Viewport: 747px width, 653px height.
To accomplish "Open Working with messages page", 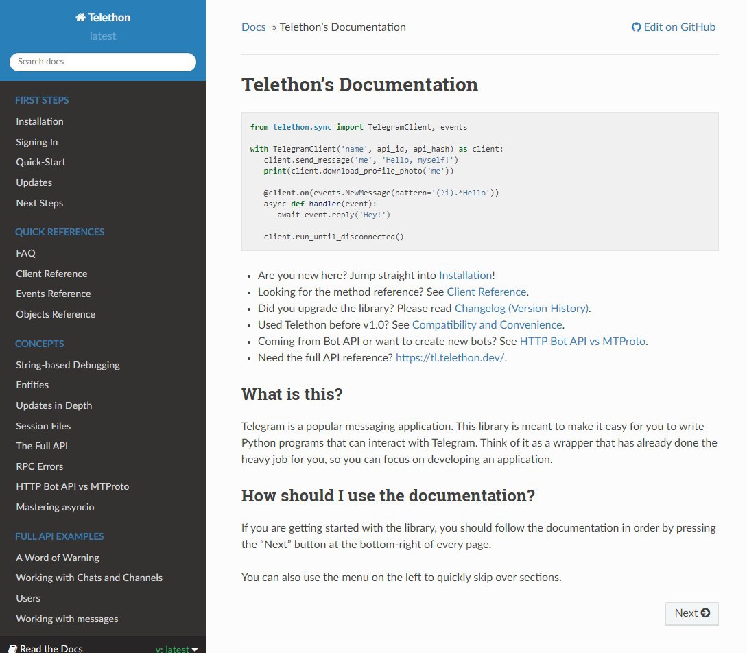I will (x=67, y=619).
